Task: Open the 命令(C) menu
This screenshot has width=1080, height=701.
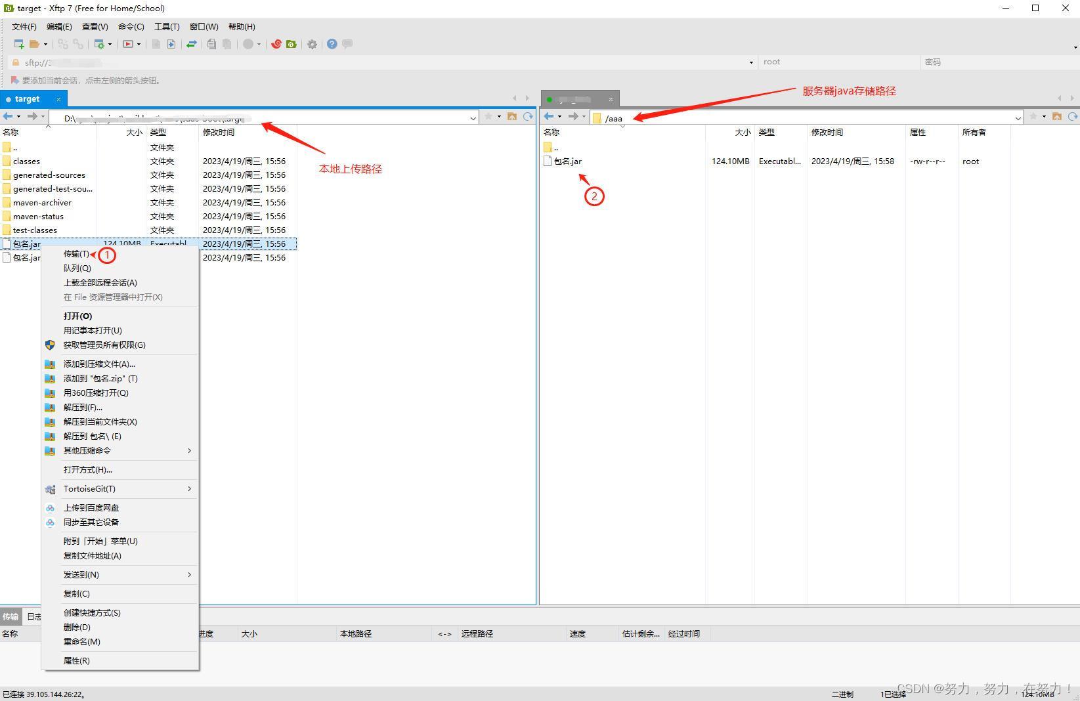Action: click(x=131, y=26)
